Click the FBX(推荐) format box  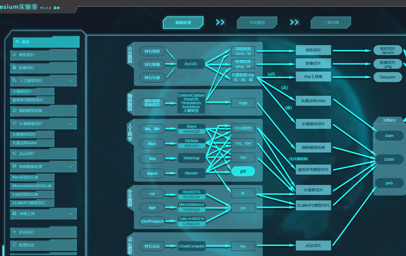click(243, 128)
